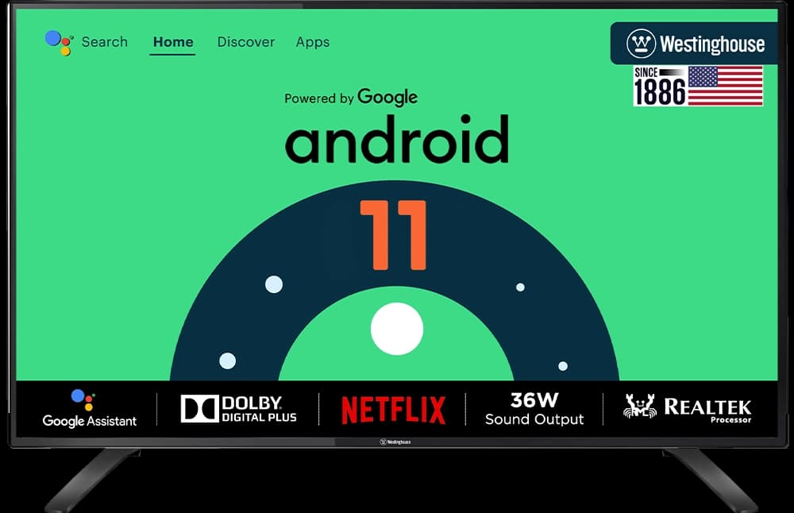The height and width of the screenshot is (513, 794).
Task: Click the Netflix logo
Action: (394, 410)
